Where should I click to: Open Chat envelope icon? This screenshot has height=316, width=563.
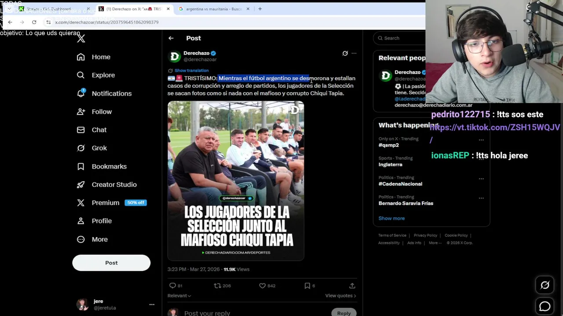tap(80, 130)
